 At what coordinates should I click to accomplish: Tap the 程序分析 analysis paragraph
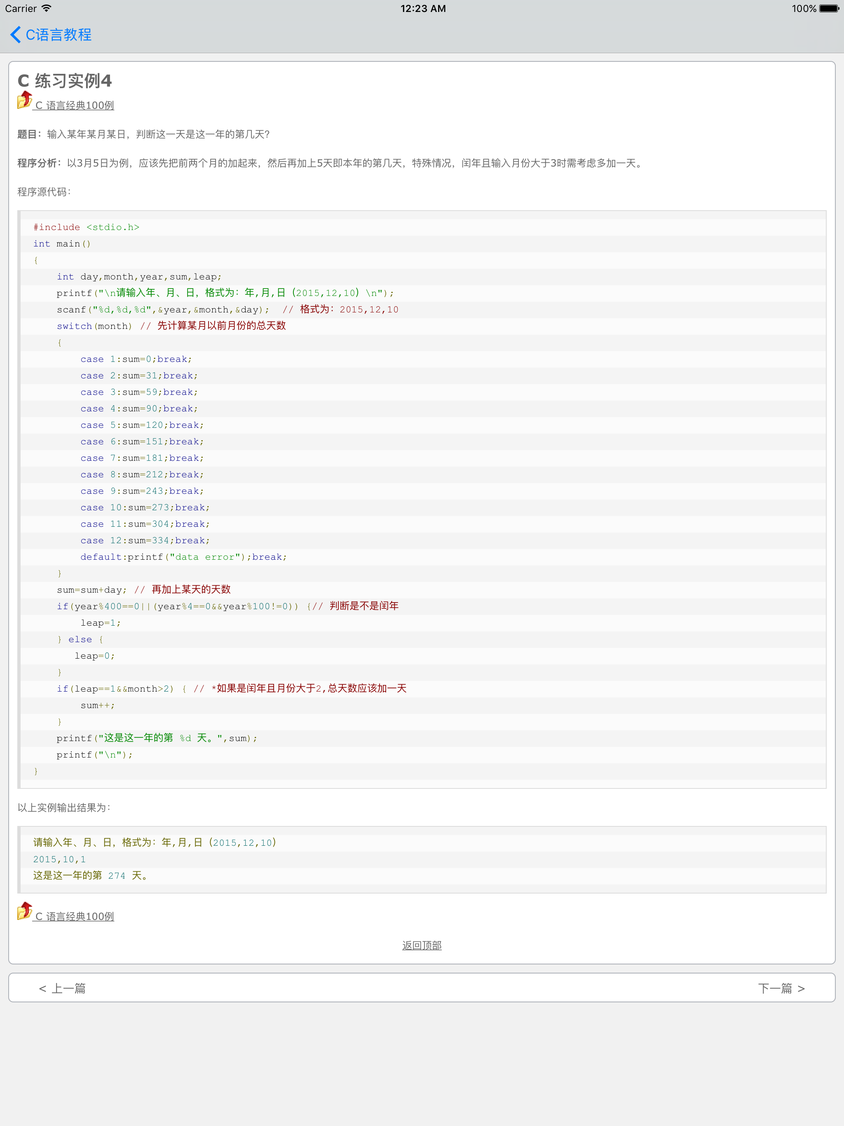pos(331,163)
